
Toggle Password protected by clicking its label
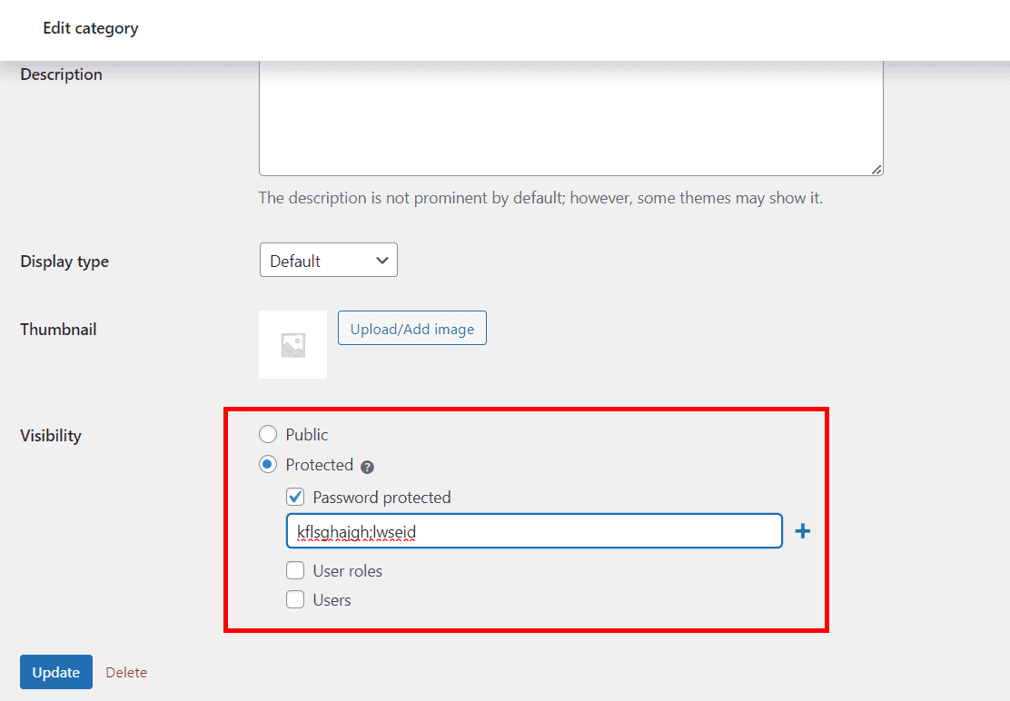click(x=381, y=497)
